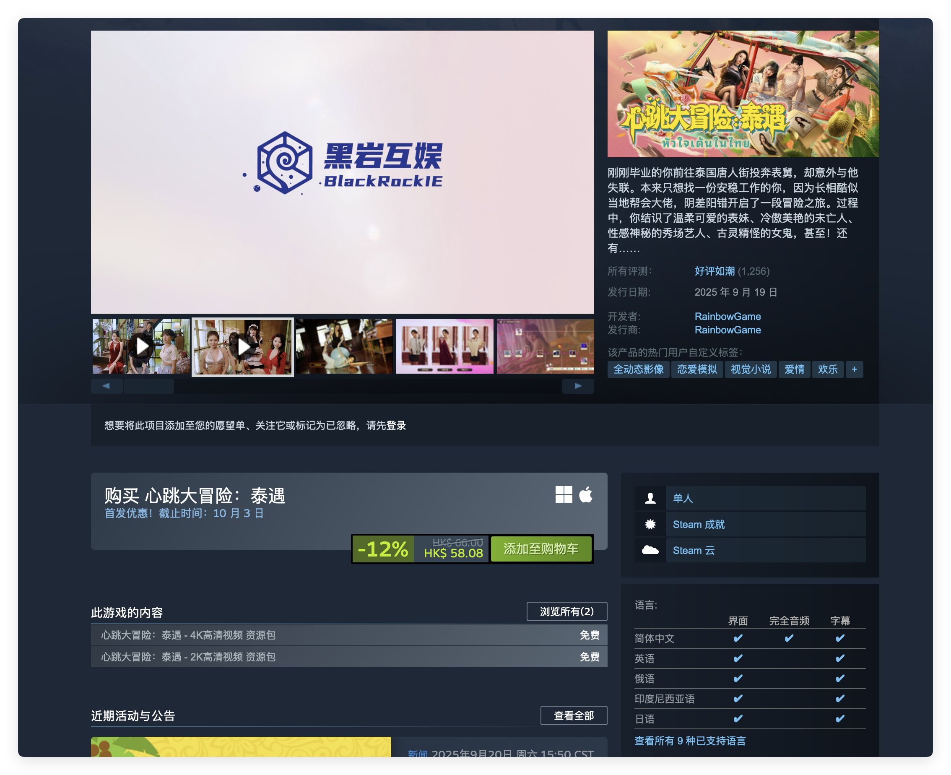The height and width of the screenshot is (775, 951).
Task: Click 查看全部 announcements button
Action: 574,715
